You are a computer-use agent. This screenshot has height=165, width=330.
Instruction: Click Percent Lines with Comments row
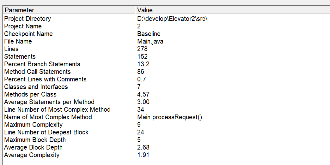point(45,79)
